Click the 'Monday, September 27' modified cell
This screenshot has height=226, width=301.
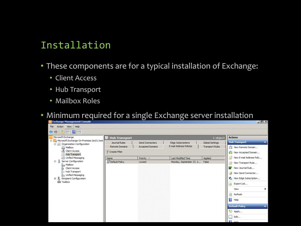(x=186, y=162)
